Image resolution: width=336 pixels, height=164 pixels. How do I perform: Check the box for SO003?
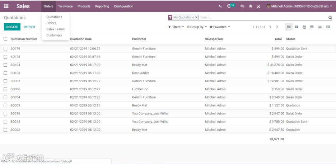6,105
